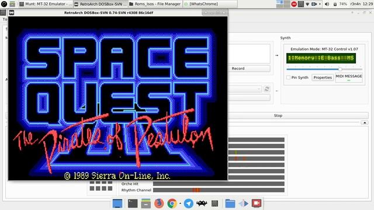Open the network wifi tray indicator
The height and width of the screenshot is (210, 374).
click(x=307, y=4)
